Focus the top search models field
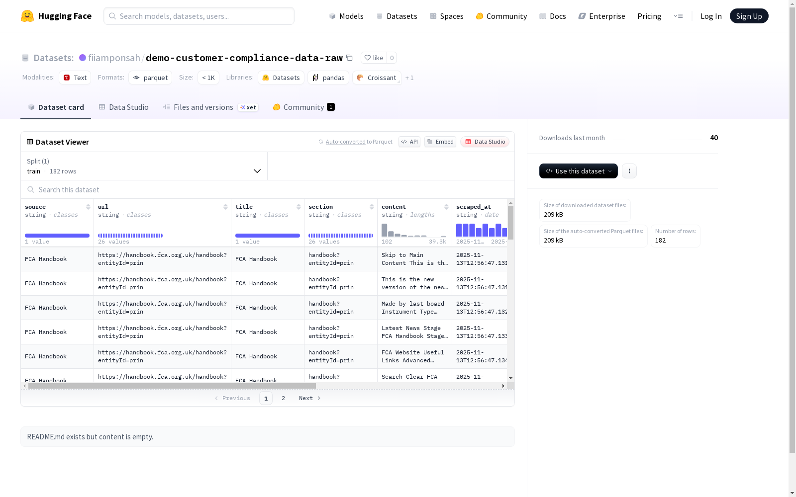 pos(199,16)
